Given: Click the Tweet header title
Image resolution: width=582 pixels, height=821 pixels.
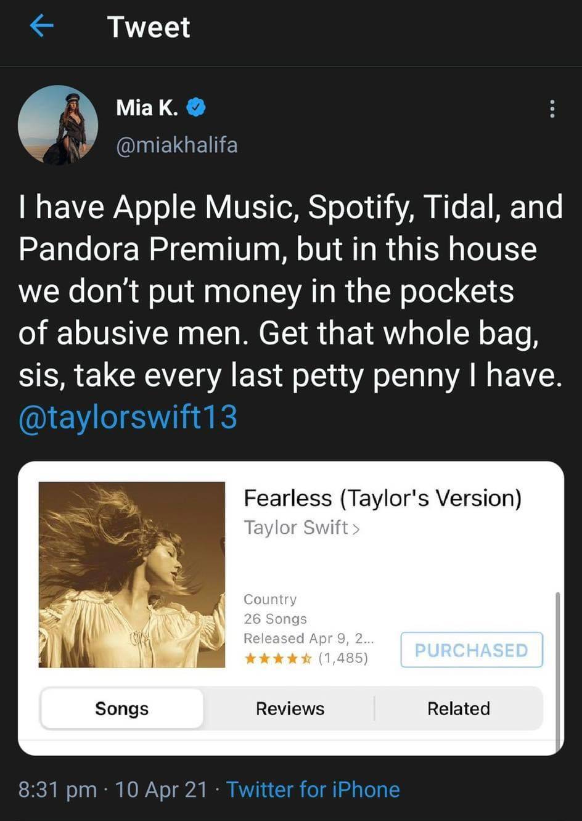Looking at the screenshot, I should tap(149, 27).
